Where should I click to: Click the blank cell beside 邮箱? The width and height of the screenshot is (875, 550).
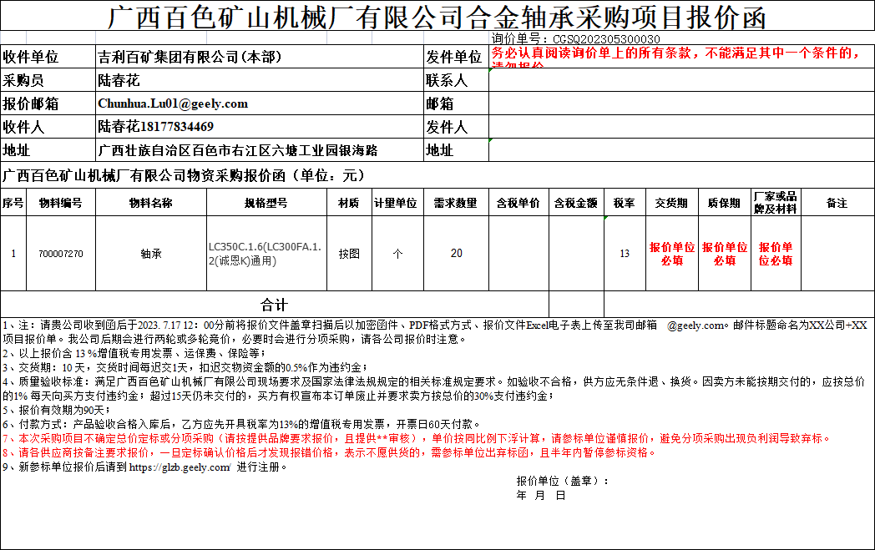pyautogui.click(x=681, y=103)
